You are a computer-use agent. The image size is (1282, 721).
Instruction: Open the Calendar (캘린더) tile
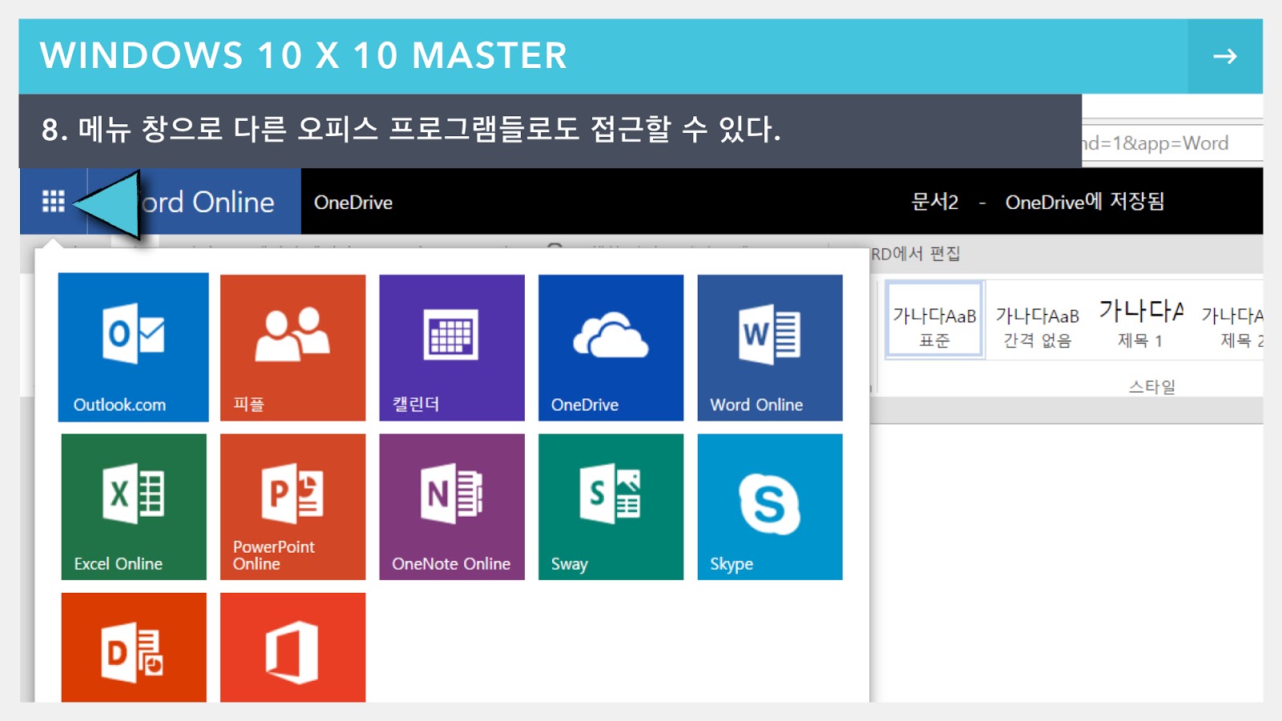click(452, 348)
